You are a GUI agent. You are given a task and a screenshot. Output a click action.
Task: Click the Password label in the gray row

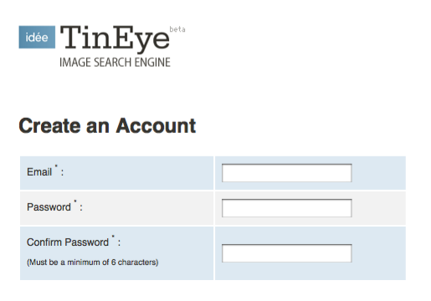point(49,207)
